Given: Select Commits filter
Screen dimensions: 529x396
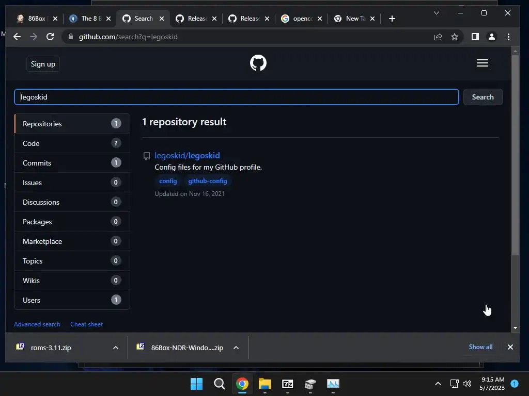Looking at the screenshot, I should [x=72, y=163].
